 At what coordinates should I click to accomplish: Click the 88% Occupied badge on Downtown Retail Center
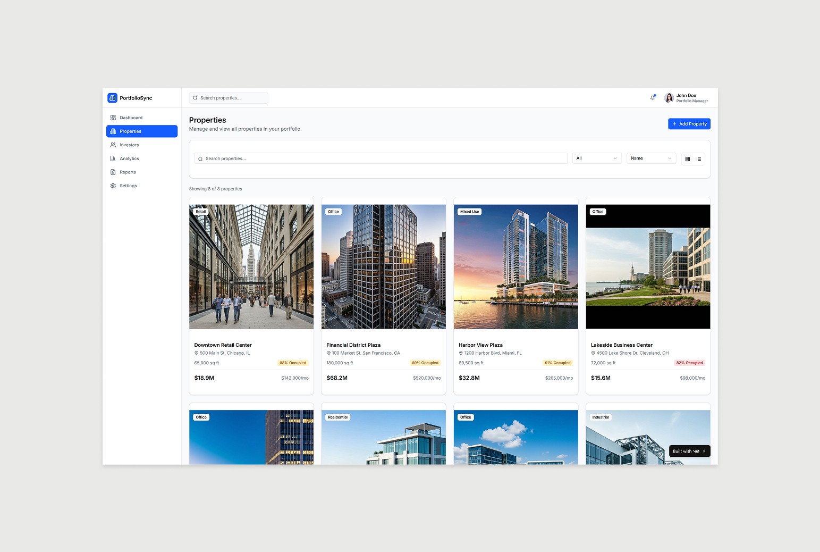[x=293, y=363]
